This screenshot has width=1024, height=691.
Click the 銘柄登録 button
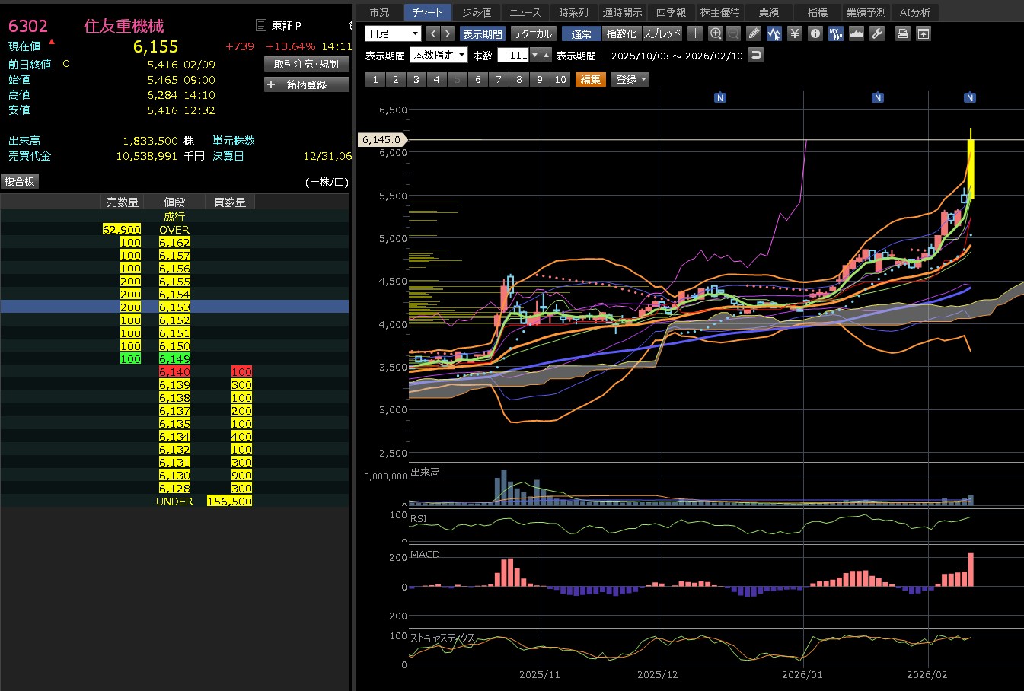307,84
